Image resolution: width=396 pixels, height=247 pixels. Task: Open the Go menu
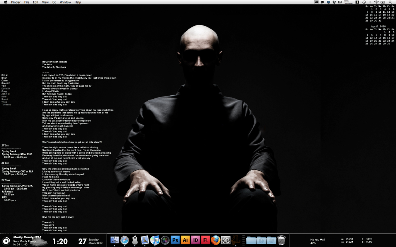54,2
